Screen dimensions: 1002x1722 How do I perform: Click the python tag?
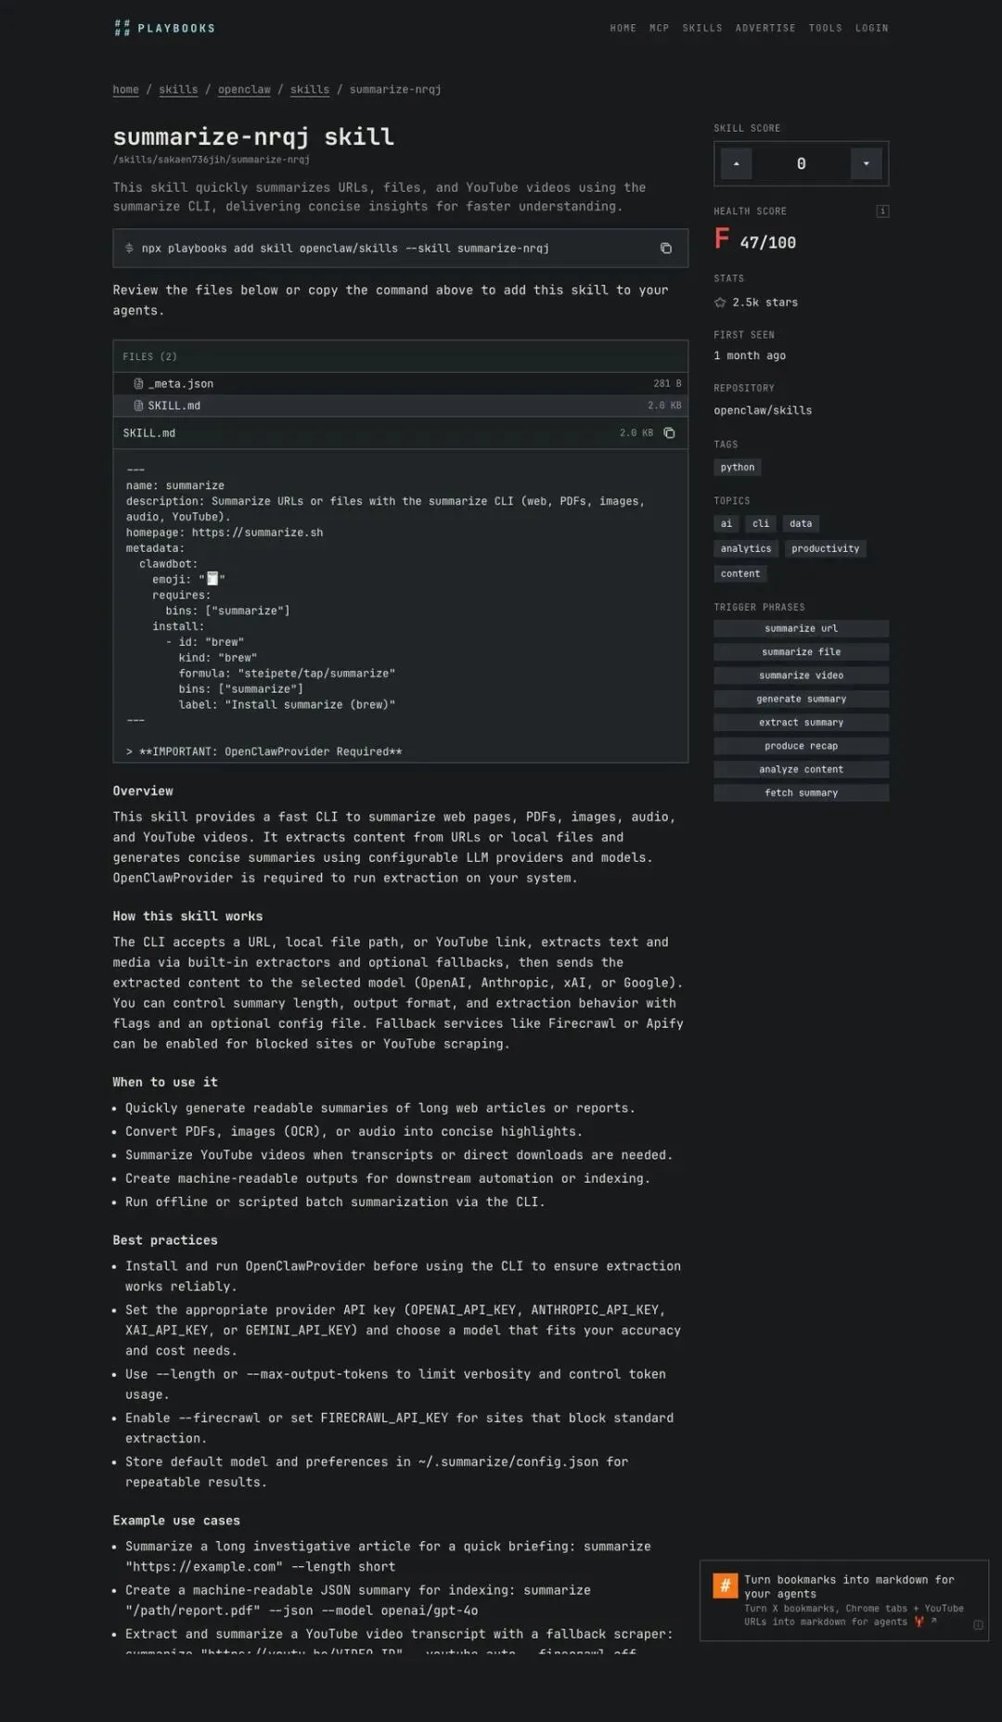coord(737,468)
